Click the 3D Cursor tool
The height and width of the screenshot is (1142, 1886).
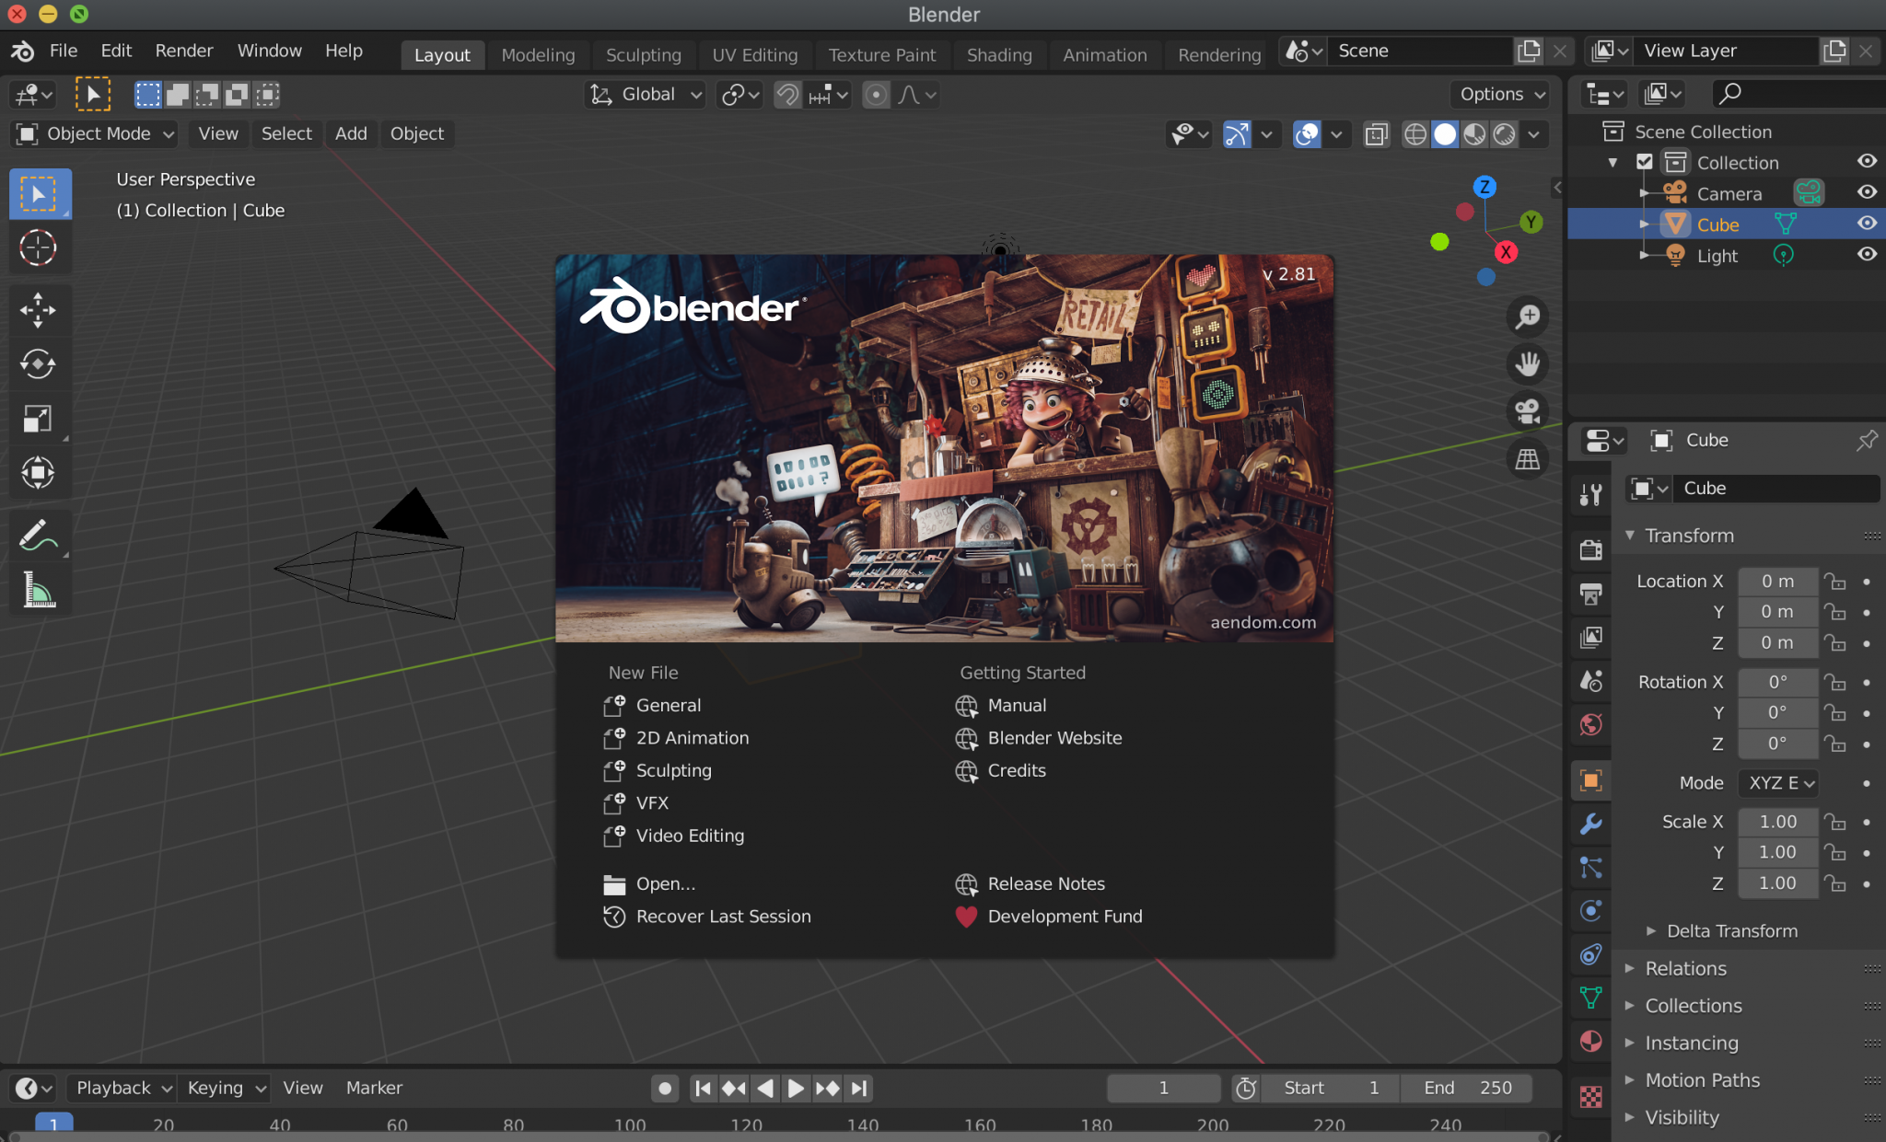(x=38, y=248)
